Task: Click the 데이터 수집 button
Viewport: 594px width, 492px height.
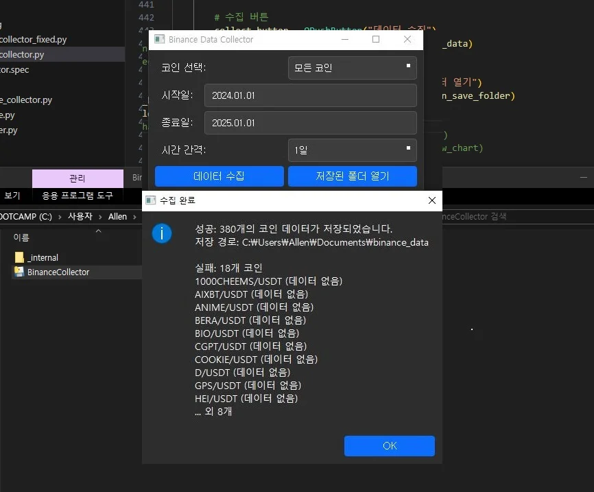Action: click(219, 176)
